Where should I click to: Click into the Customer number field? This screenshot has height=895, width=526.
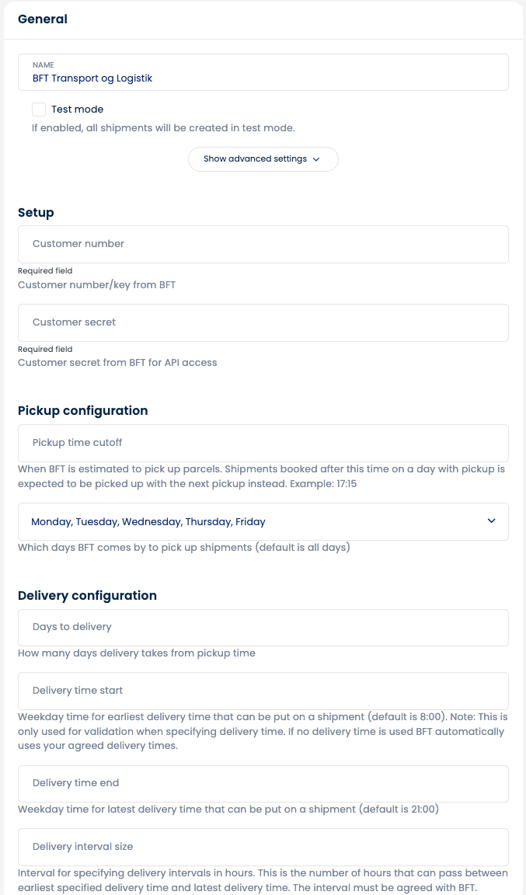coord(263,244)
